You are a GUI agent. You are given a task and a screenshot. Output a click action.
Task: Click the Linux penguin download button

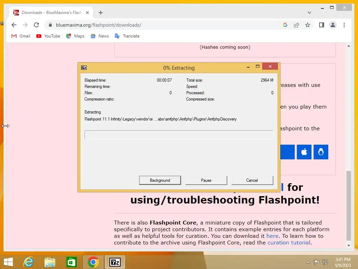pos(321,152)
